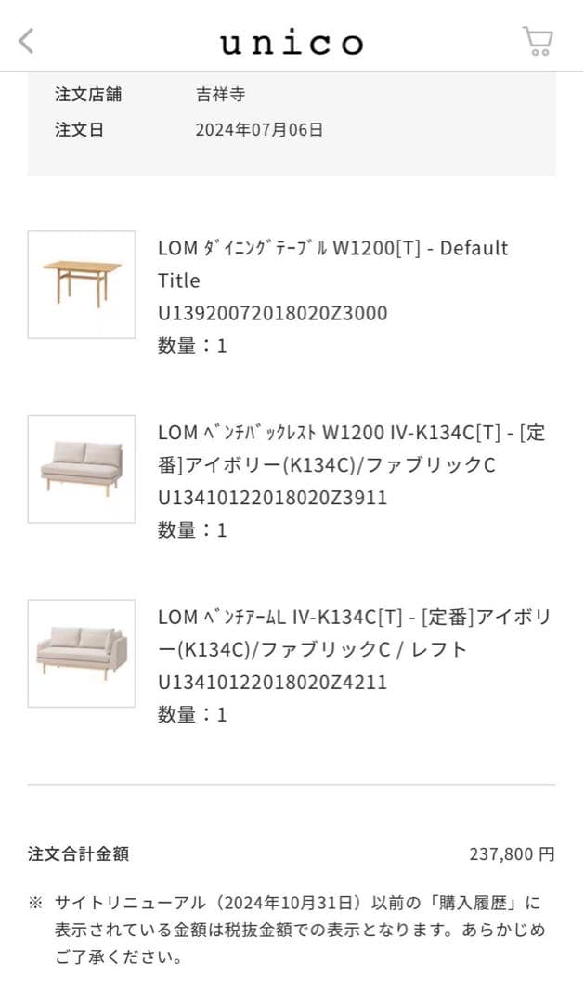Open the shopping cart icon
Viewport: 584px width, 1003px height.
pos(537,41)
